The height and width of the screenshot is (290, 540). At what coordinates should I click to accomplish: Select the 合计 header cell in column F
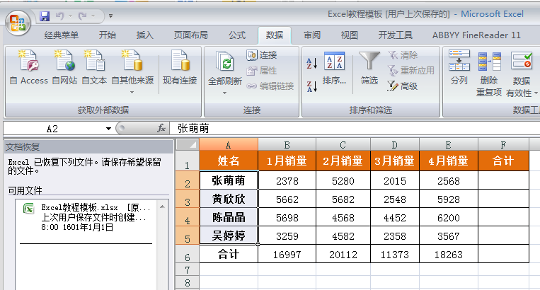click(503, 161)
